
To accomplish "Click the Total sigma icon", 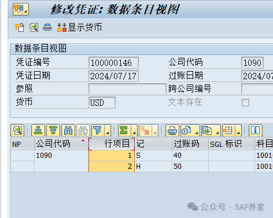I will pyautogui.click(x=124, y=131).
